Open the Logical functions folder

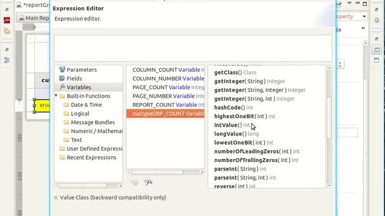click(x=80, y=113)
